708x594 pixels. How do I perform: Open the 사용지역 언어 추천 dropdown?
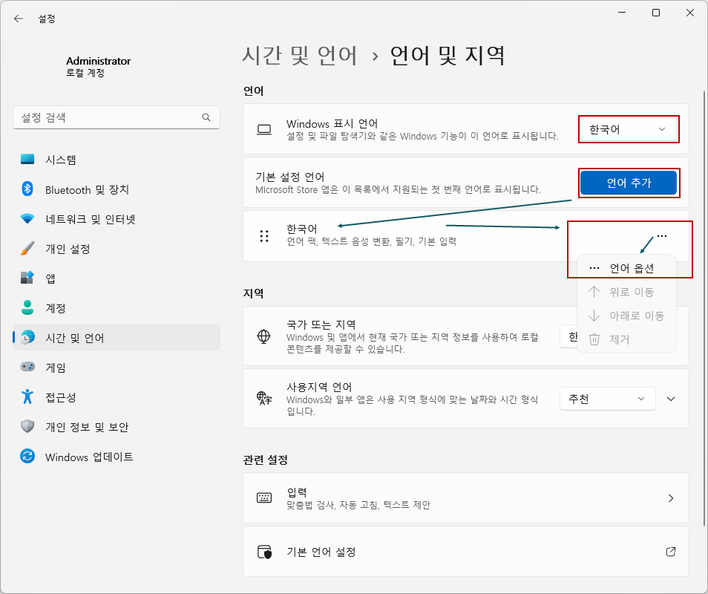point(607,399)
